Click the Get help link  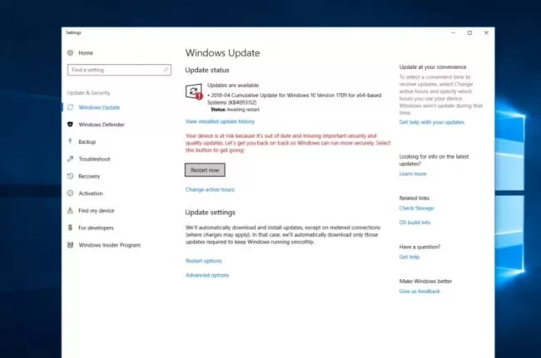409,257
